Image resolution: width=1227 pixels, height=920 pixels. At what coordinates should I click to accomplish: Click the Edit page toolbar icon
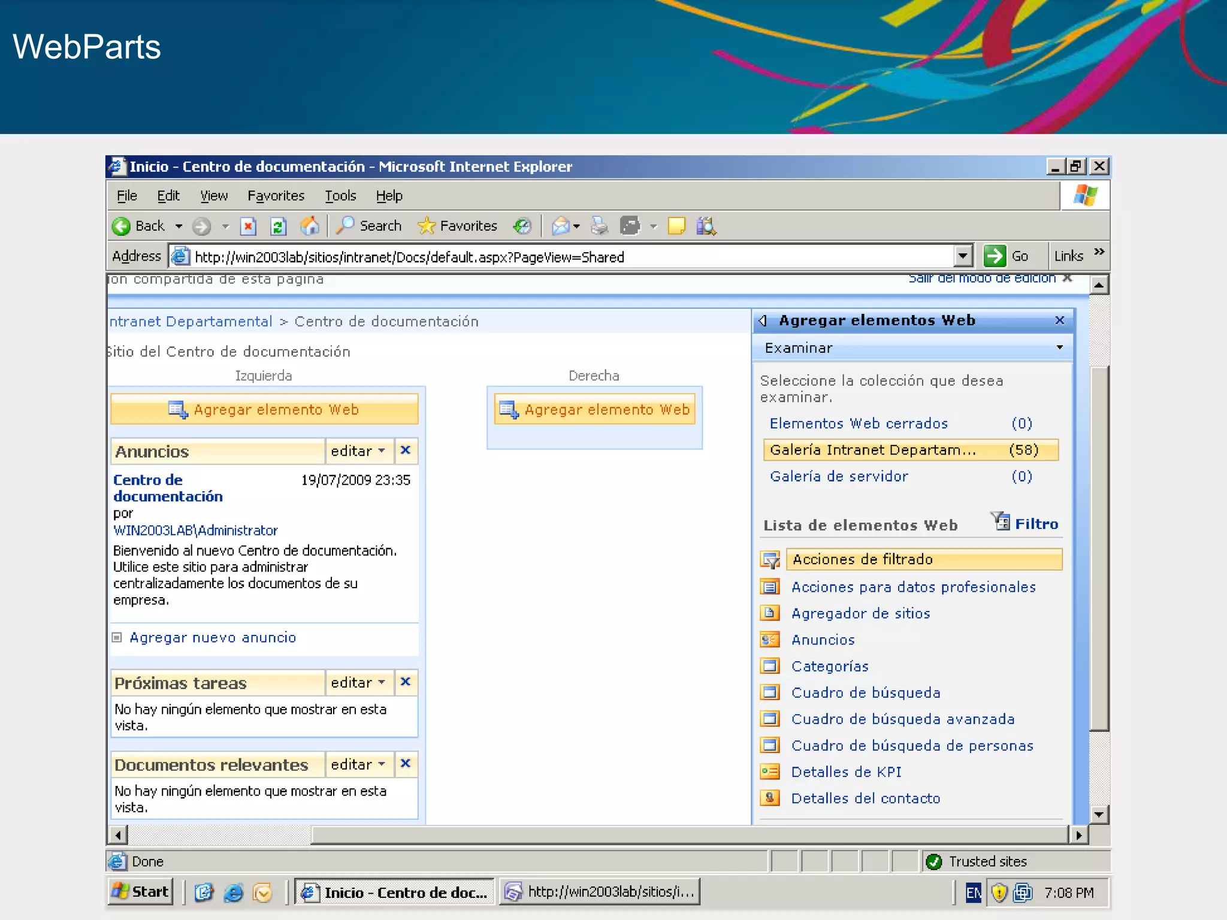click(x=630, y=226)
